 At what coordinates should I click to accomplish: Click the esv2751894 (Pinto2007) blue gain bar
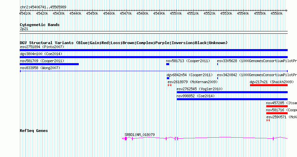[x=154, y=50]
